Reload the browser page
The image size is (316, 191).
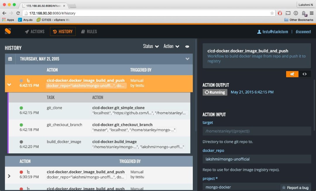[x=18, y=13]
